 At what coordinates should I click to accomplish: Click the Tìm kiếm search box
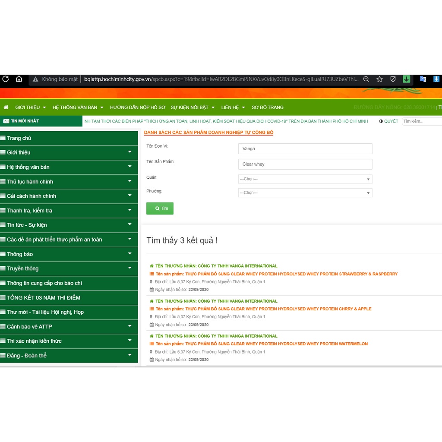click(421, 121)
